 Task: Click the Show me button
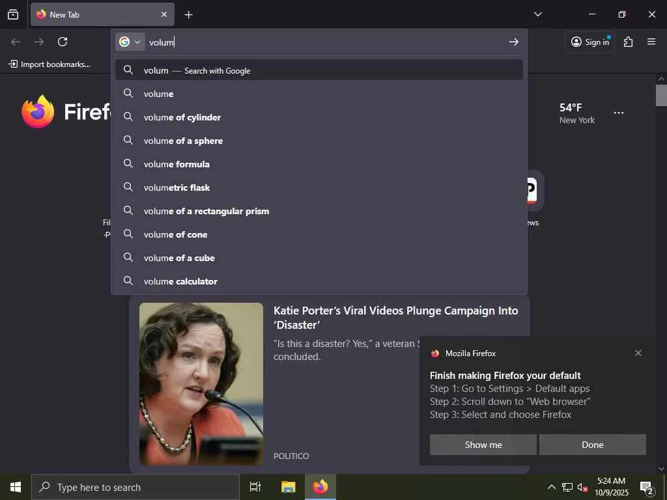click(x=483, y=444)
